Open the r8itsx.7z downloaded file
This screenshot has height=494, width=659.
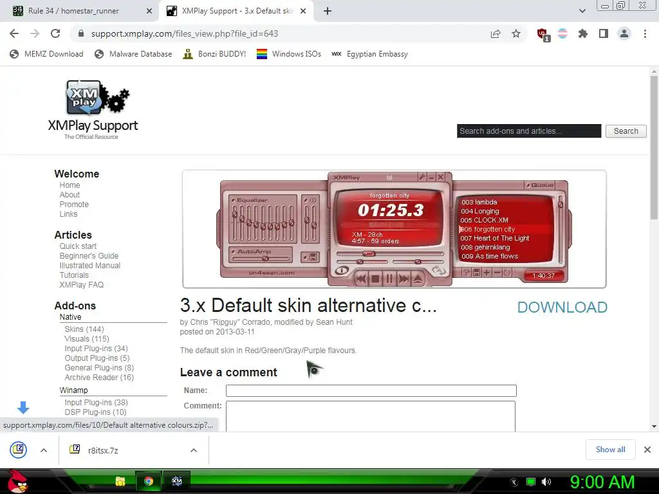pos(103,450)
